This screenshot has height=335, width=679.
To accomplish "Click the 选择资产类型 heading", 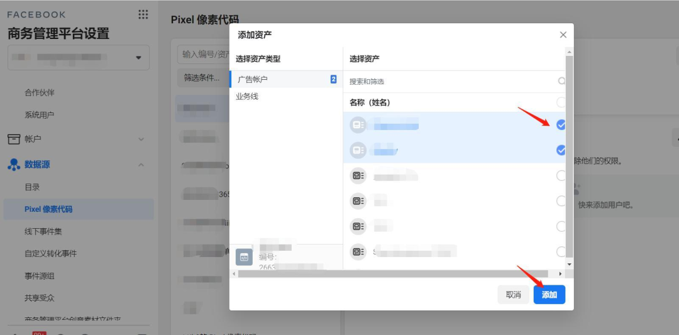I will click(x=258, y=59).
